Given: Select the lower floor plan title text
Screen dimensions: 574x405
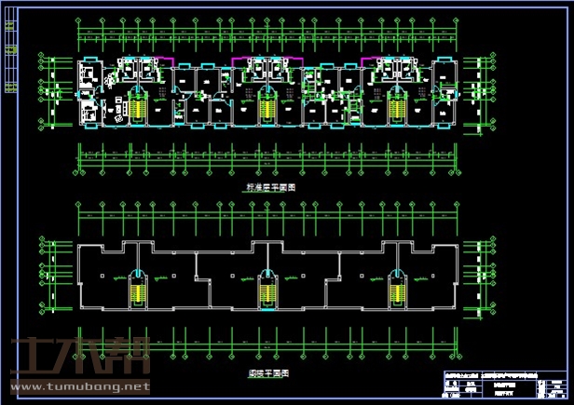Looking at the screenshot, I should (x=268, y=371).
